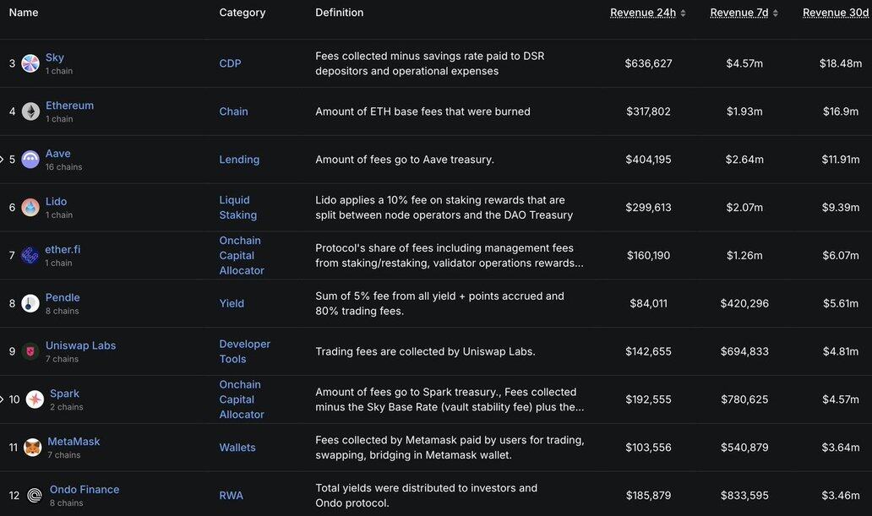Expand the Spark row chevron

pos(2,399)
